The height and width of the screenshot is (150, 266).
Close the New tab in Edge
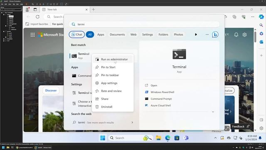point(86,10)
